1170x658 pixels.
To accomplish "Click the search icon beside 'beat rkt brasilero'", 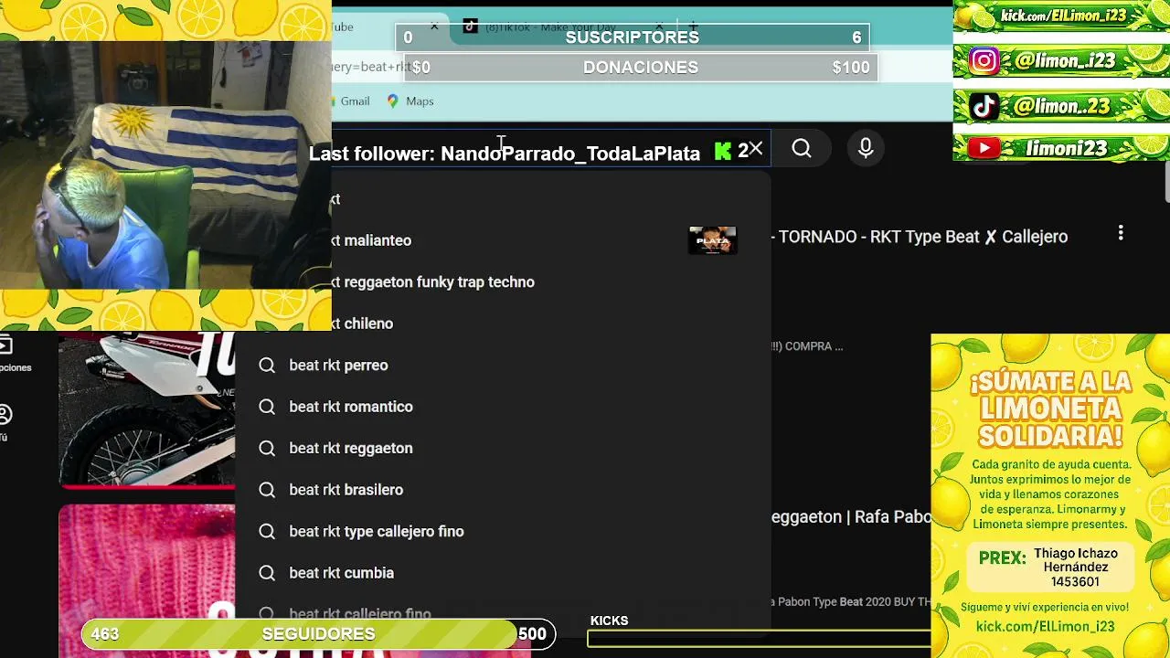I will 267,490.
